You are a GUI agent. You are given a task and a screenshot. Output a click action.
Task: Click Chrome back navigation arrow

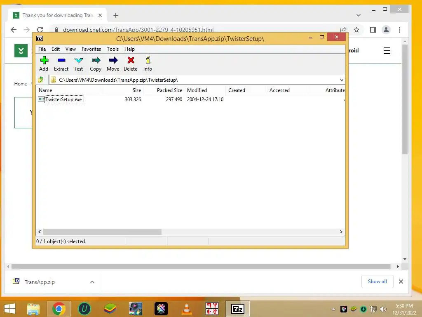coord(14,30)
